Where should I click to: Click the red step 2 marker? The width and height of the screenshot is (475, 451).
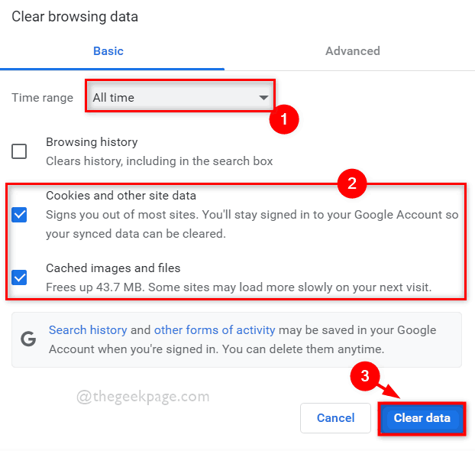tap(352, 183)
